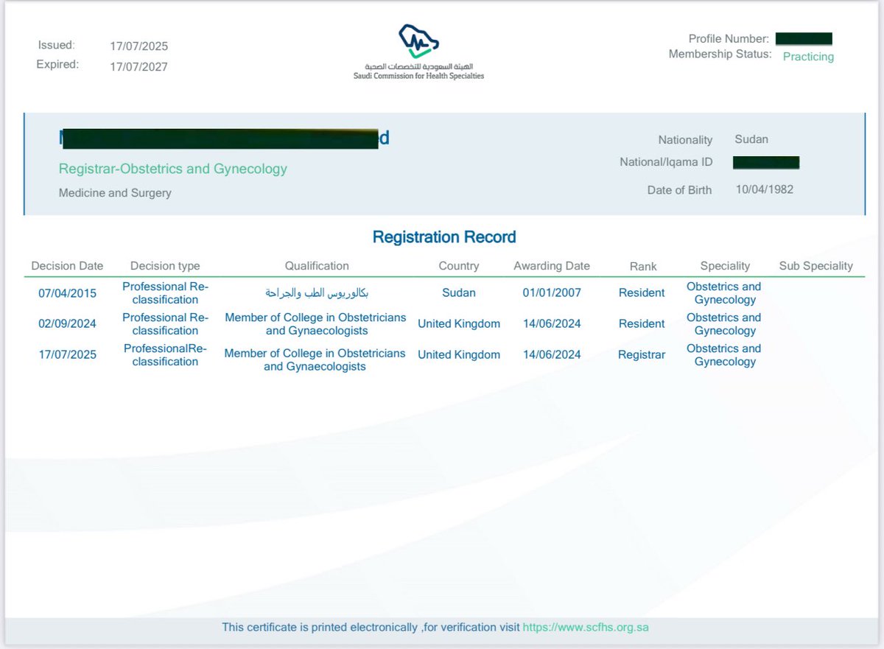Select the Resident rank on the 2015 row
884x649 pixels.
tap(641, 292)
